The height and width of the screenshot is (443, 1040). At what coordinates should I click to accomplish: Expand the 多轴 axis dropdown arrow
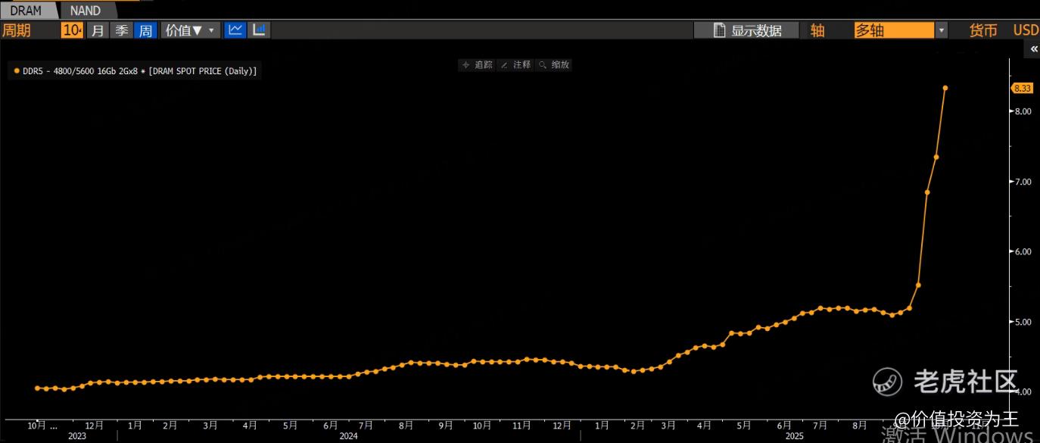click(x=942, y=30)
